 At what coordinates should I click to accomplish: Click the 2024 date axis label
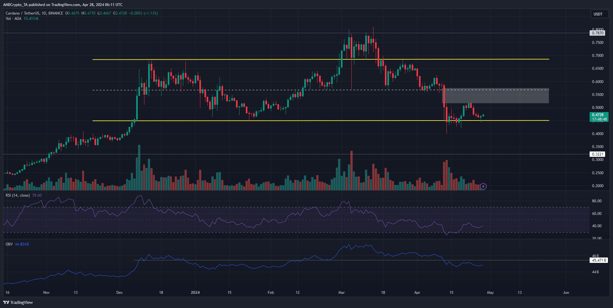(x=195, y=293)
